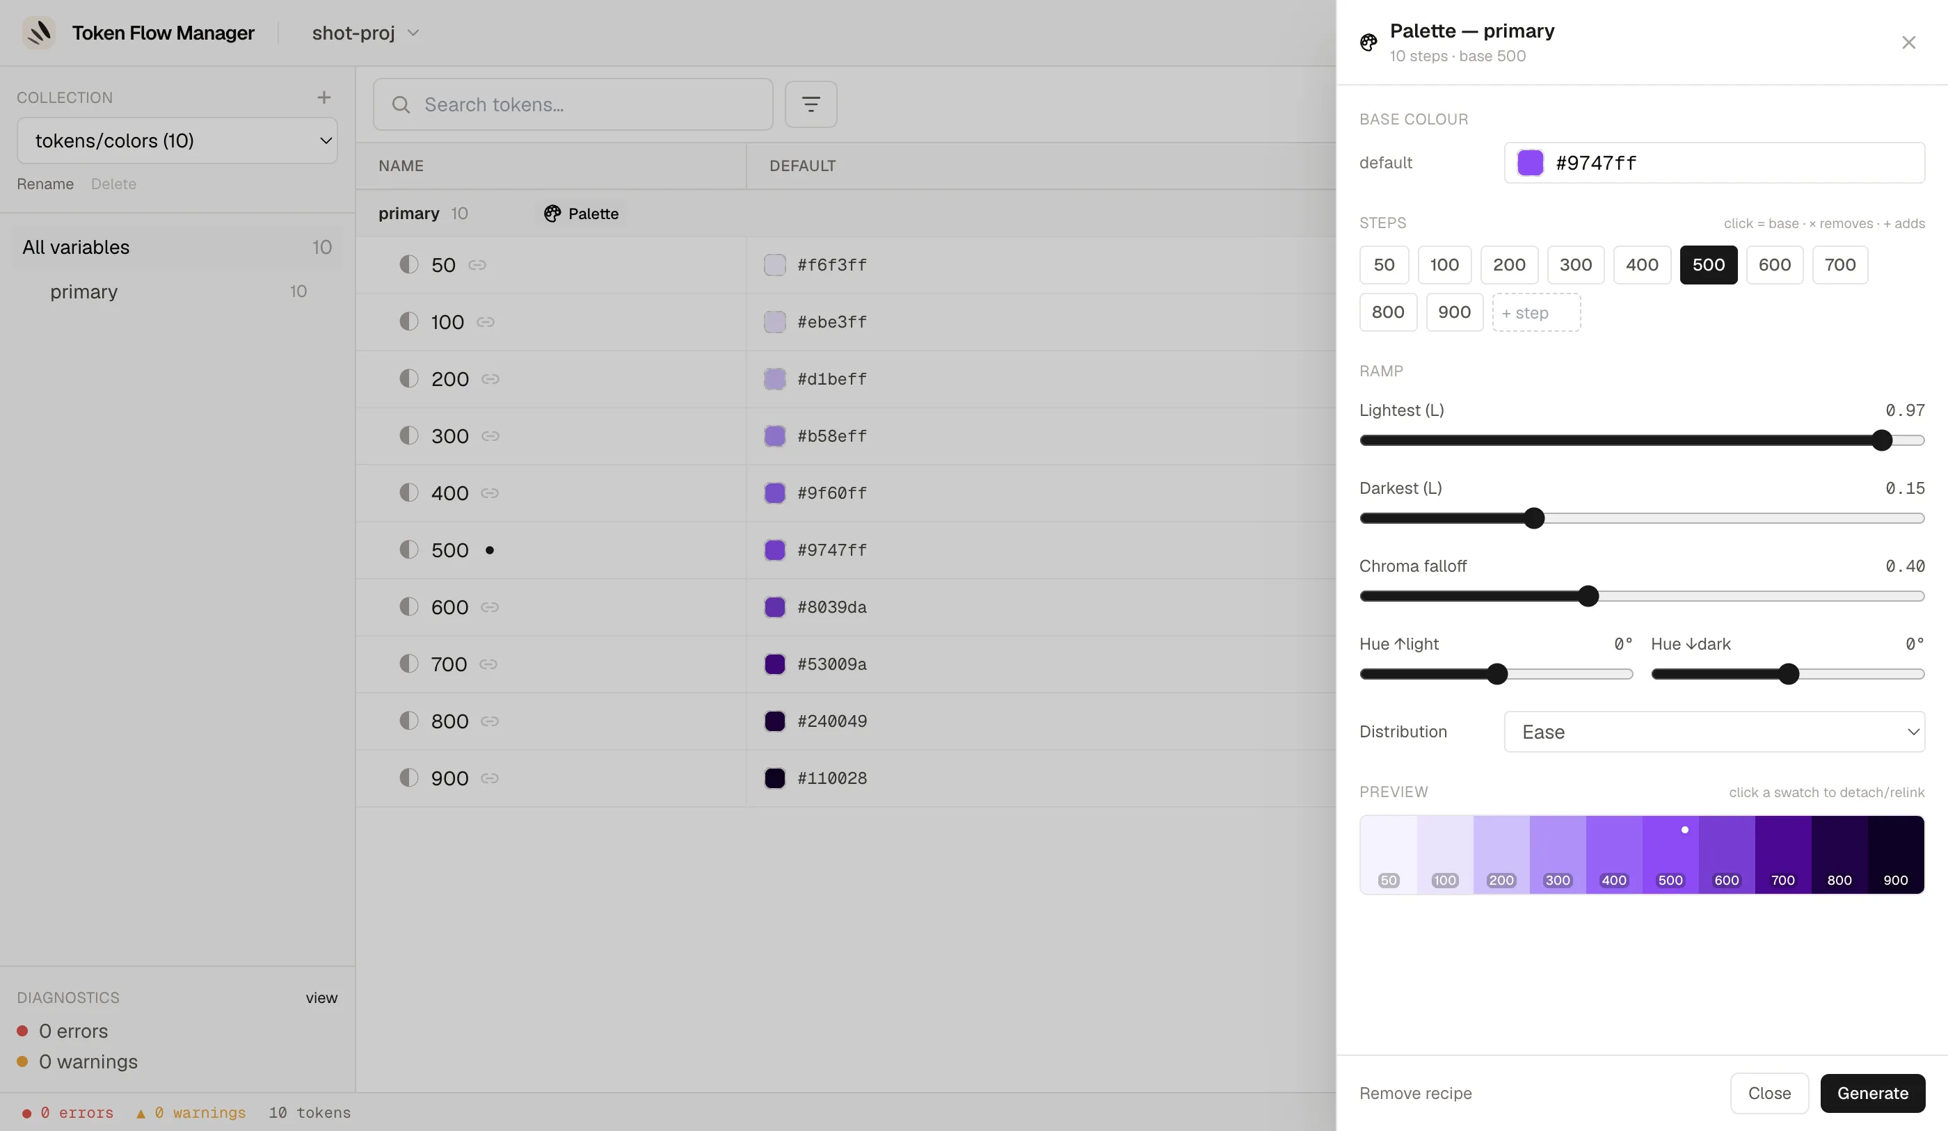Adjust the Hue light slider
The image size is (1948, 1131).
1496,675
